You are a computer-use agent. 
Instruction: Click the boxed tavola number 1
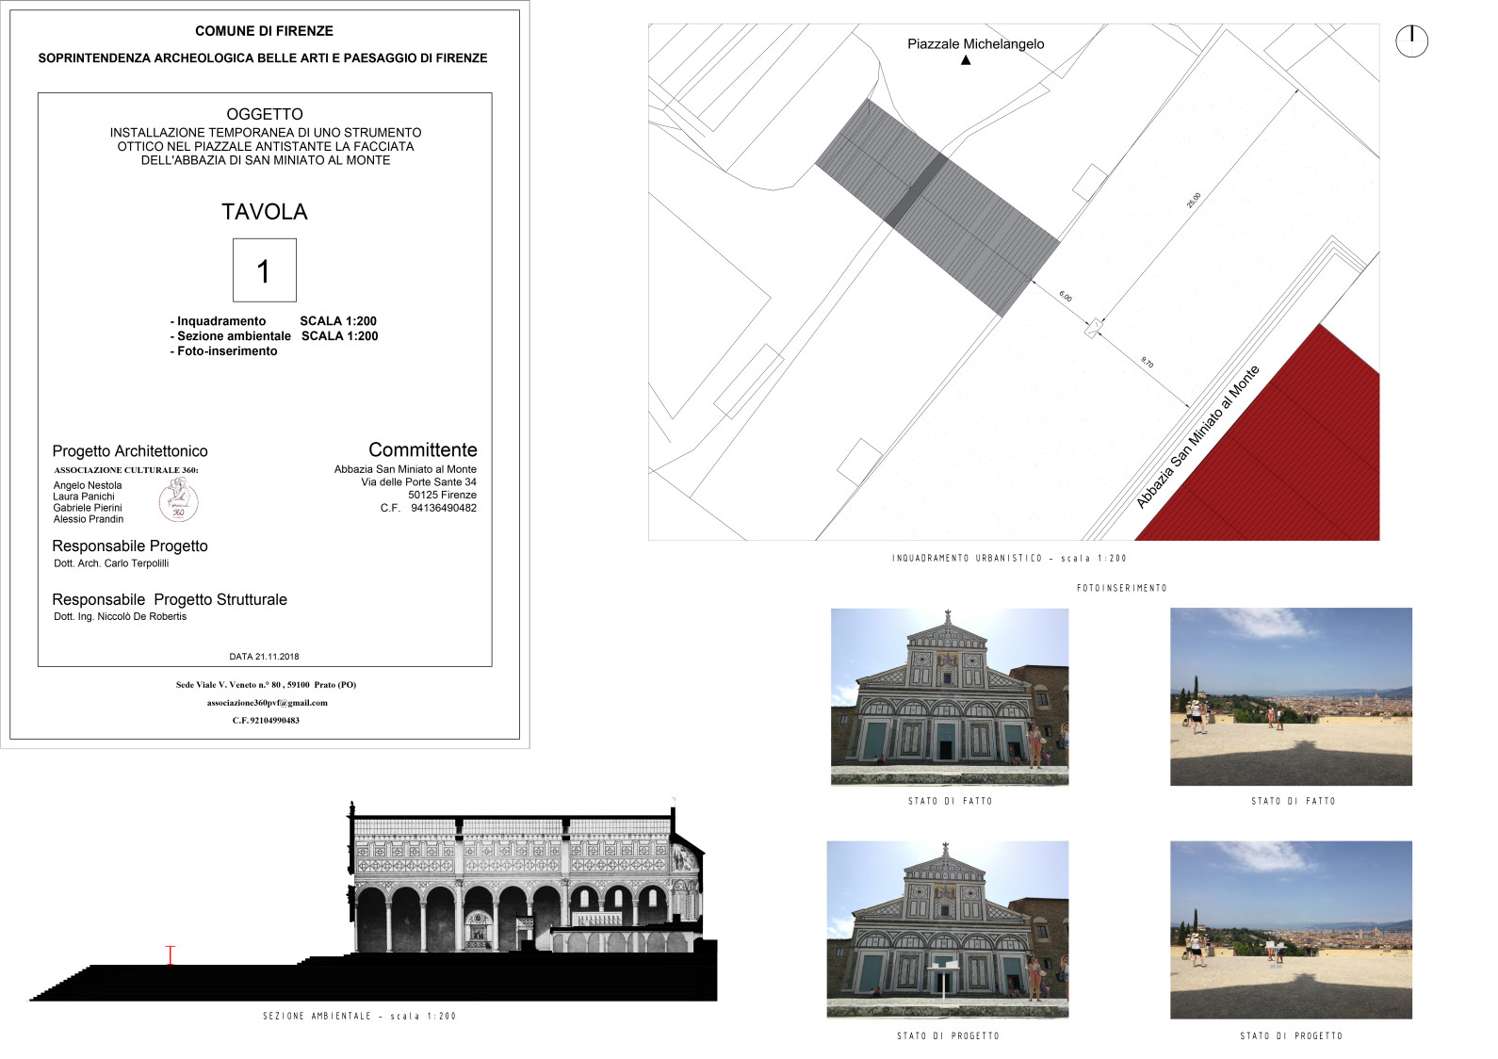click(265, 270)
